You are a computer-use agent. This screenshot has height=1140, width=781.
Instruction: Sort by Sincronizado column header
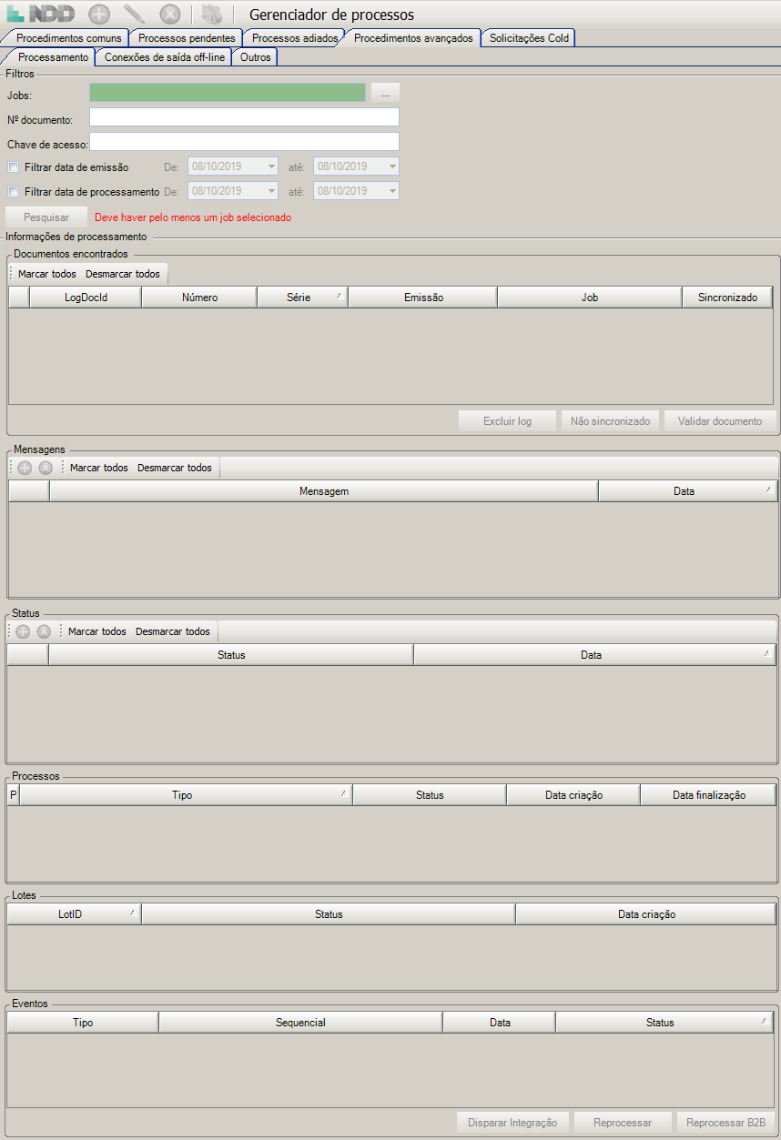[727, 298]
